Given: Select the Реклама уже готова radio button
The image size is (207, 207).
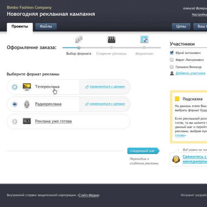Looking at the screenshot, I should (14, 121).
